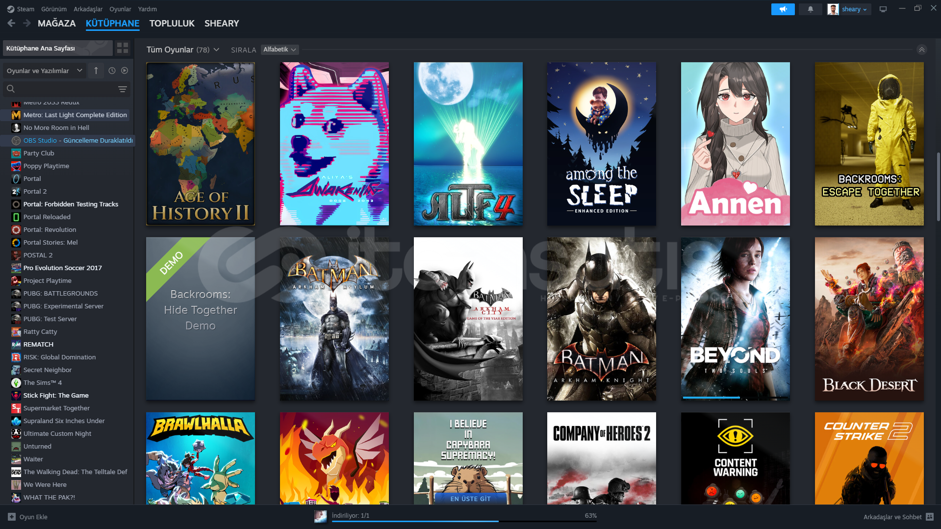
Task: Click Oyun Ekle at the bottom left
Action: point(28,517)
